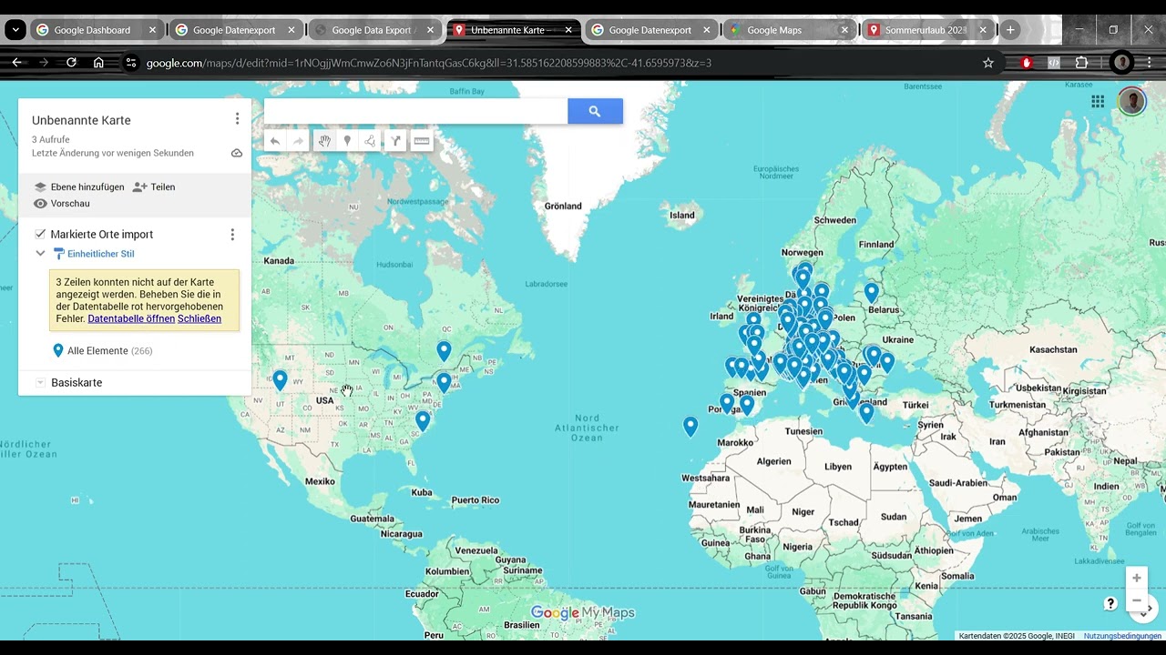The width and height of the screenshot is (1166, 655).
Task: Uncheck the Markierte Orte import layer checkbox
Action: 40,234
